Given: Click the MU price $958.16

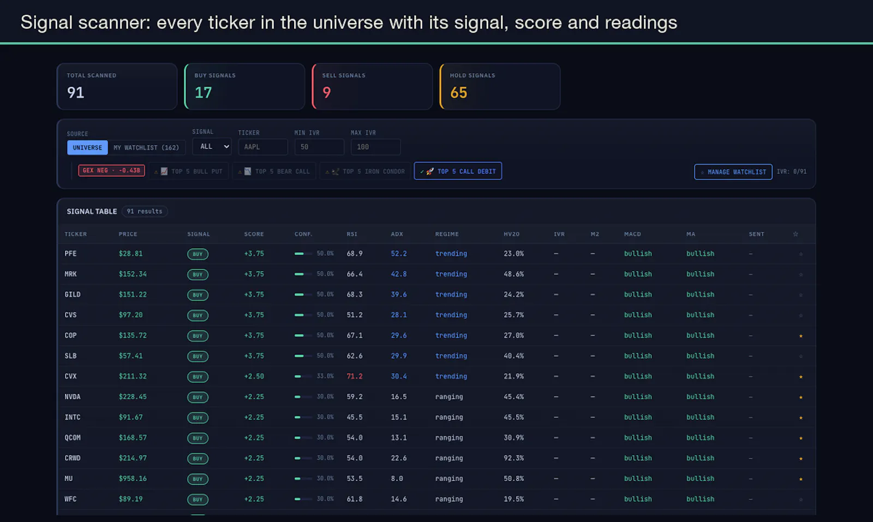Looking at the screenshot, I should [133, 478].
